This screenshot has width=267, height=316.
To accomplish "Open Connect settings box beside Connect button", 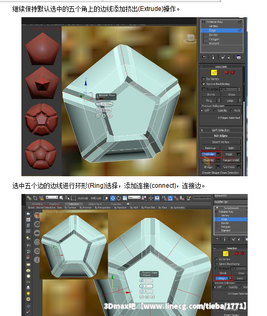I will (238, 167).
